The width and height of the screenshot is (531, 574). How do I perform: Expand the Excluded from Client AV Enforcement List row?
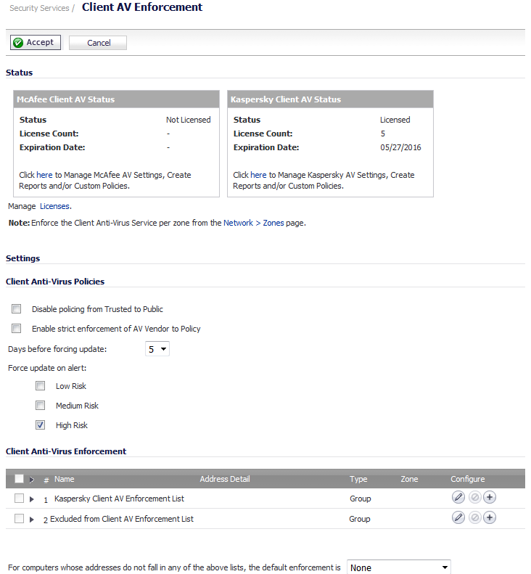[x=32, y=519]
